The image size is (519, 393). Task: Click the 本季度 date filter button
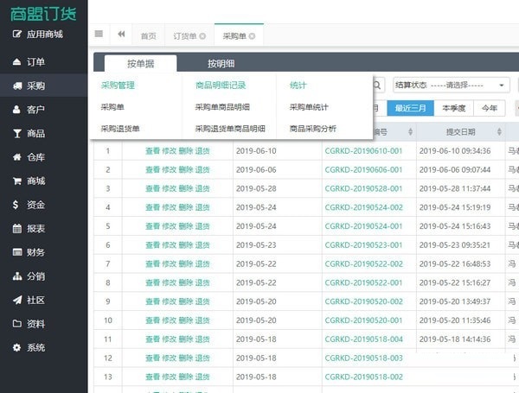pyautogui.click(x=453, y=108)
